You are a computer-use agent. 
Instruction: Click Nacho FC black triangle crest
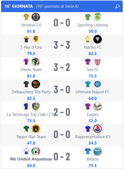click(x=97, y=39)
